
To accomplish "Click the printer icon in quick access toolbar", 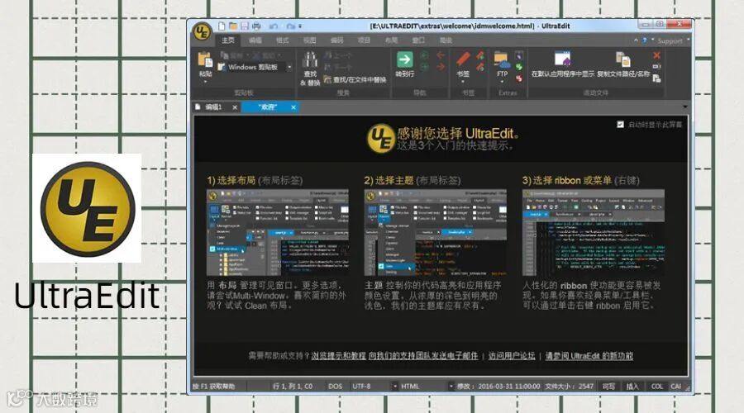I will [x=256, y=26].
